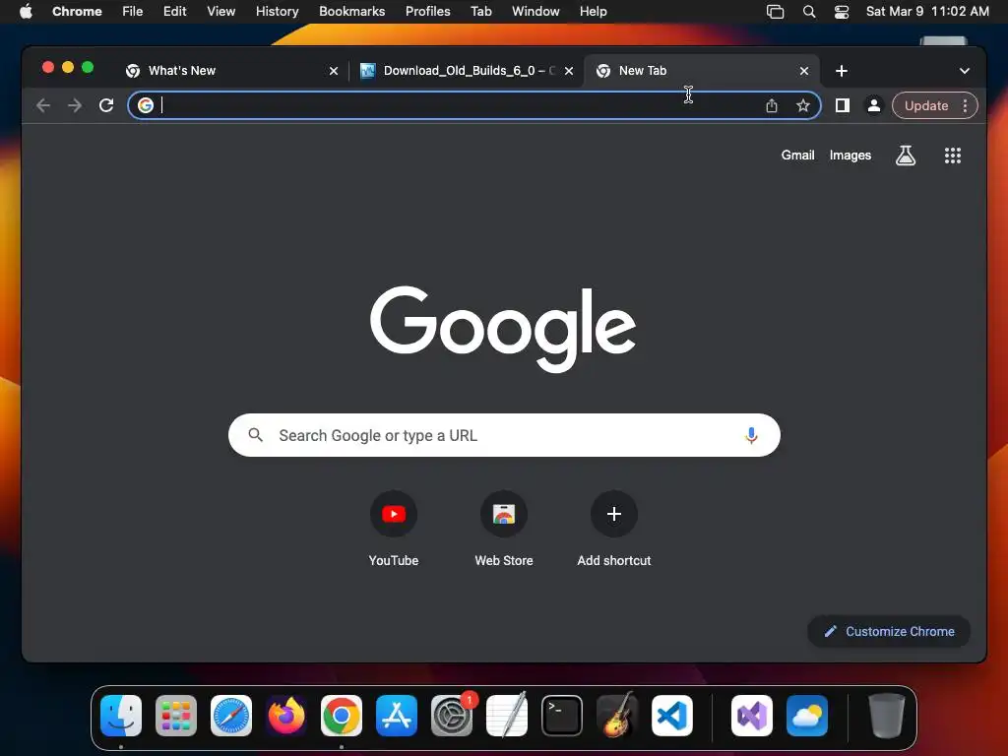Bookmark this tab with the star icon
The image size is (1008, 756).
tap(803, 106)
